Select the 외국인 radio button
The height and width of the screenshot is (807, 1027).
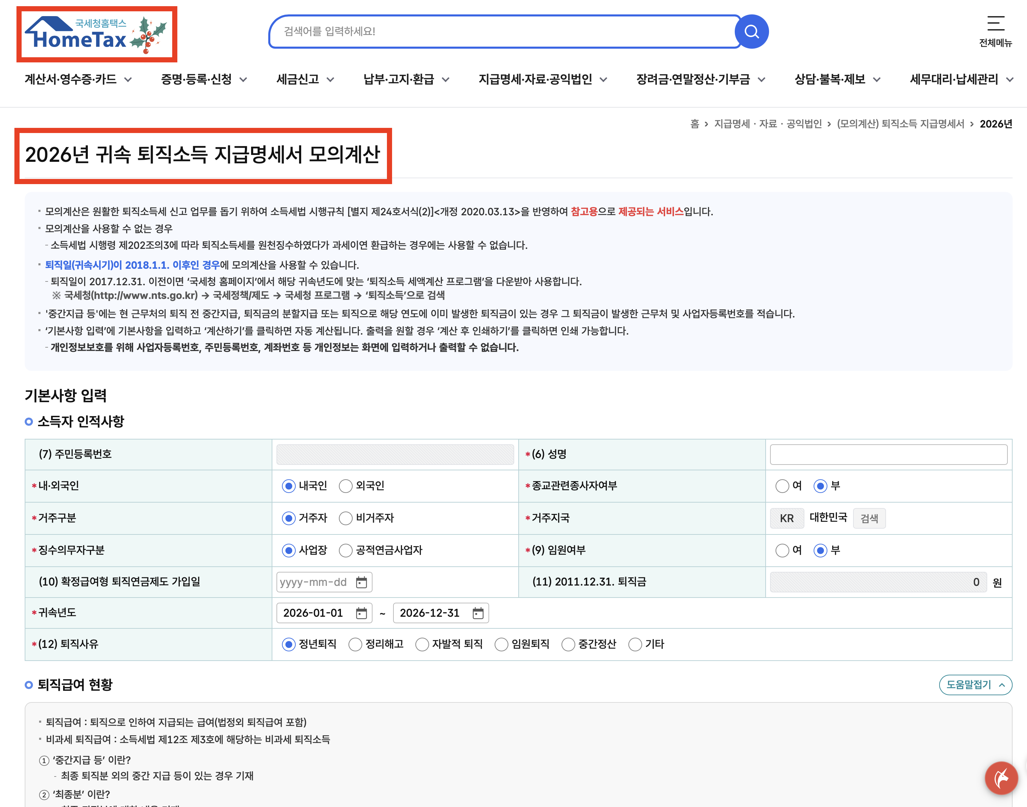pyautogui.click(x=346, y=486)
